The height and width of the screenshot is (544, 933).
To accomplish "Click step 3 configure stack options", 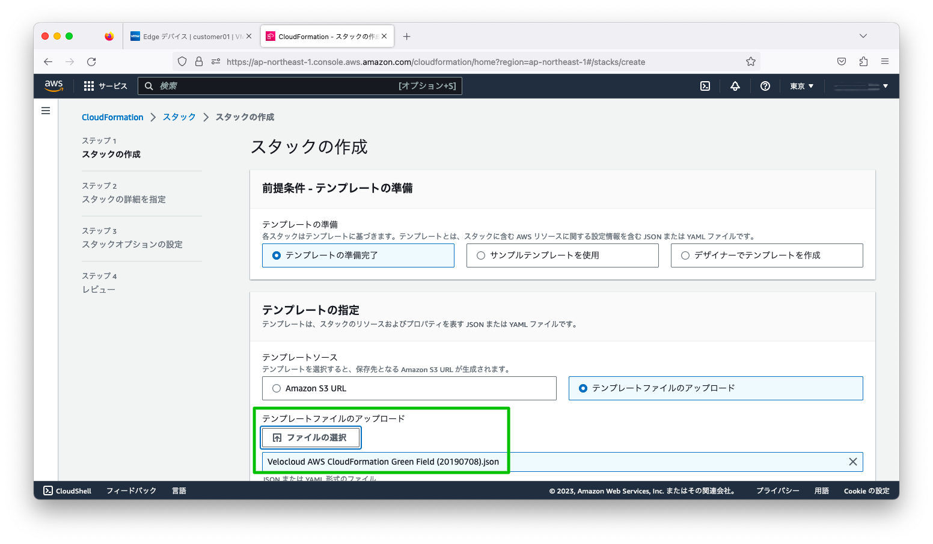I will coord(132,244).
